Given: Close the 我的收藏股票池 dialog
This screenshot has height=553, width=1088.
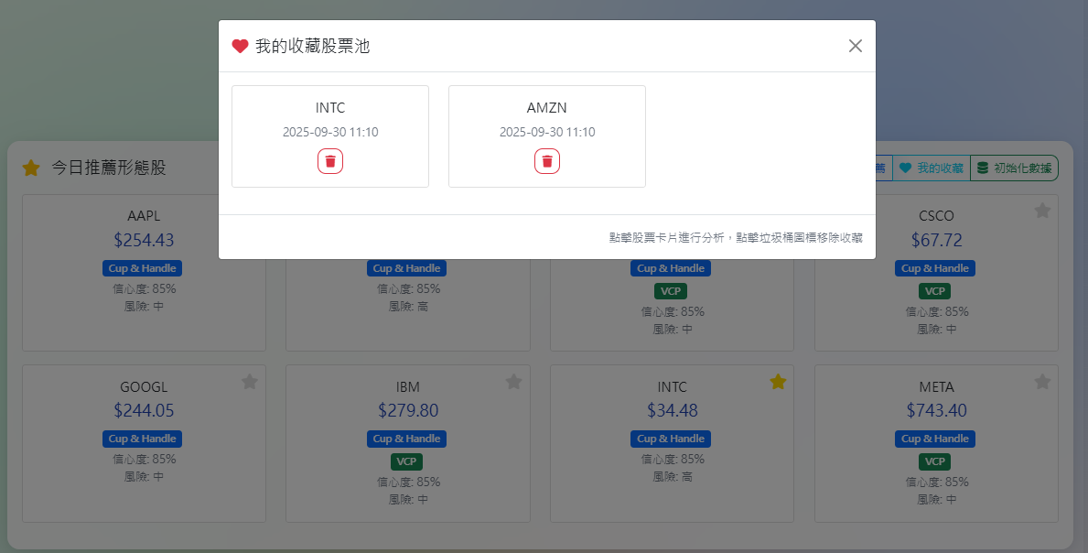Looking at the screenshot, I should [x=855, y=46].
